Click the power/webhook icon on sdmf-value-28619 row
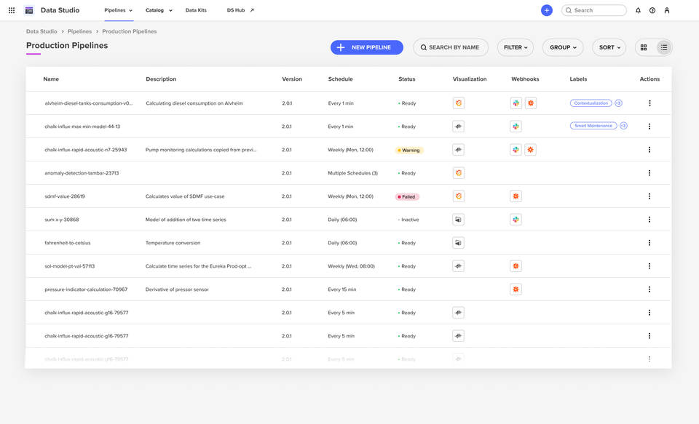 click(516, 196)
